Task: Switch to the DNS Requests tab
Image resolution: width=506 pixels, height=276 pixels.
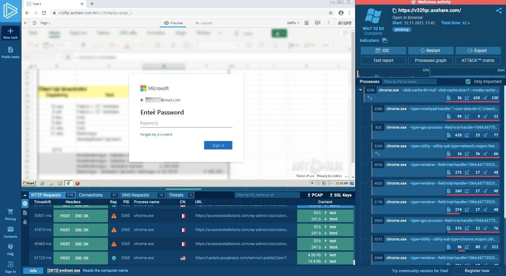Action: point(135,195)
